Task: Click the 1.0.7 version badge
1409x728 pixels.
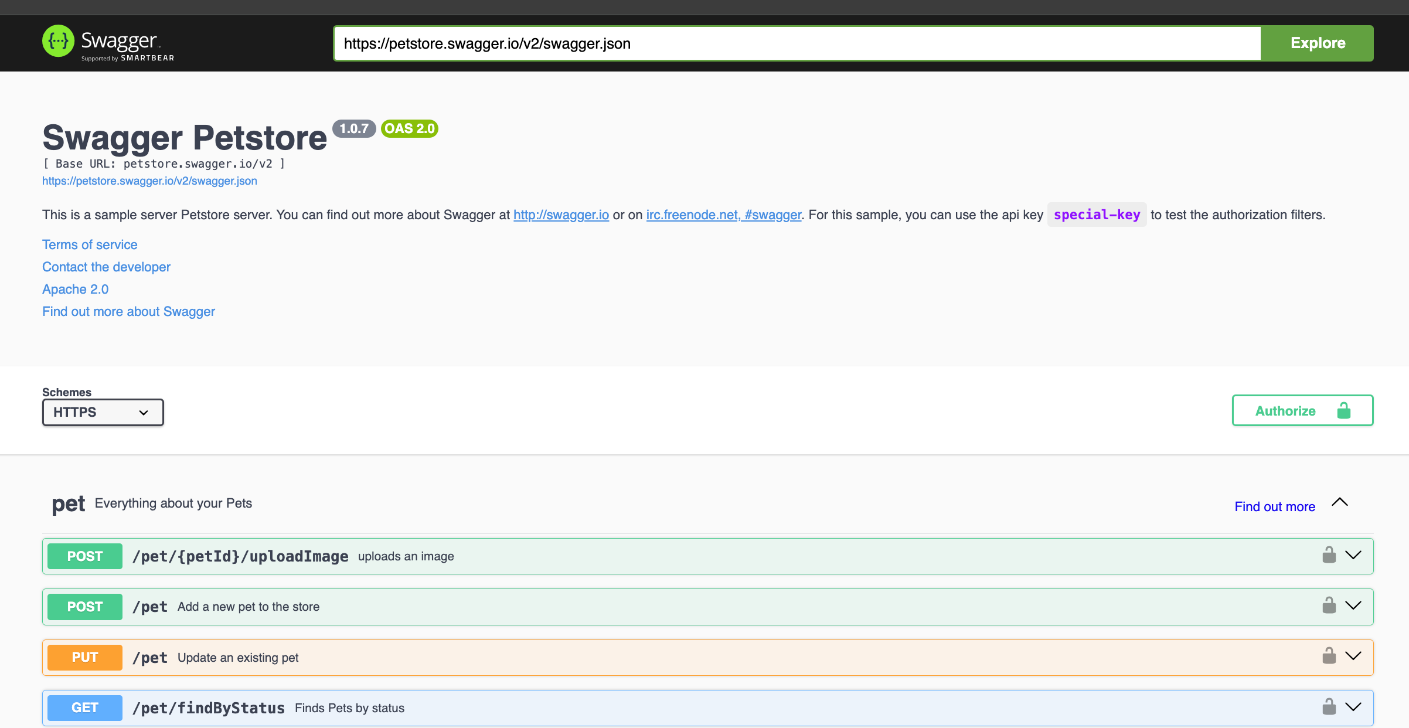Action: tap(354, 128)
